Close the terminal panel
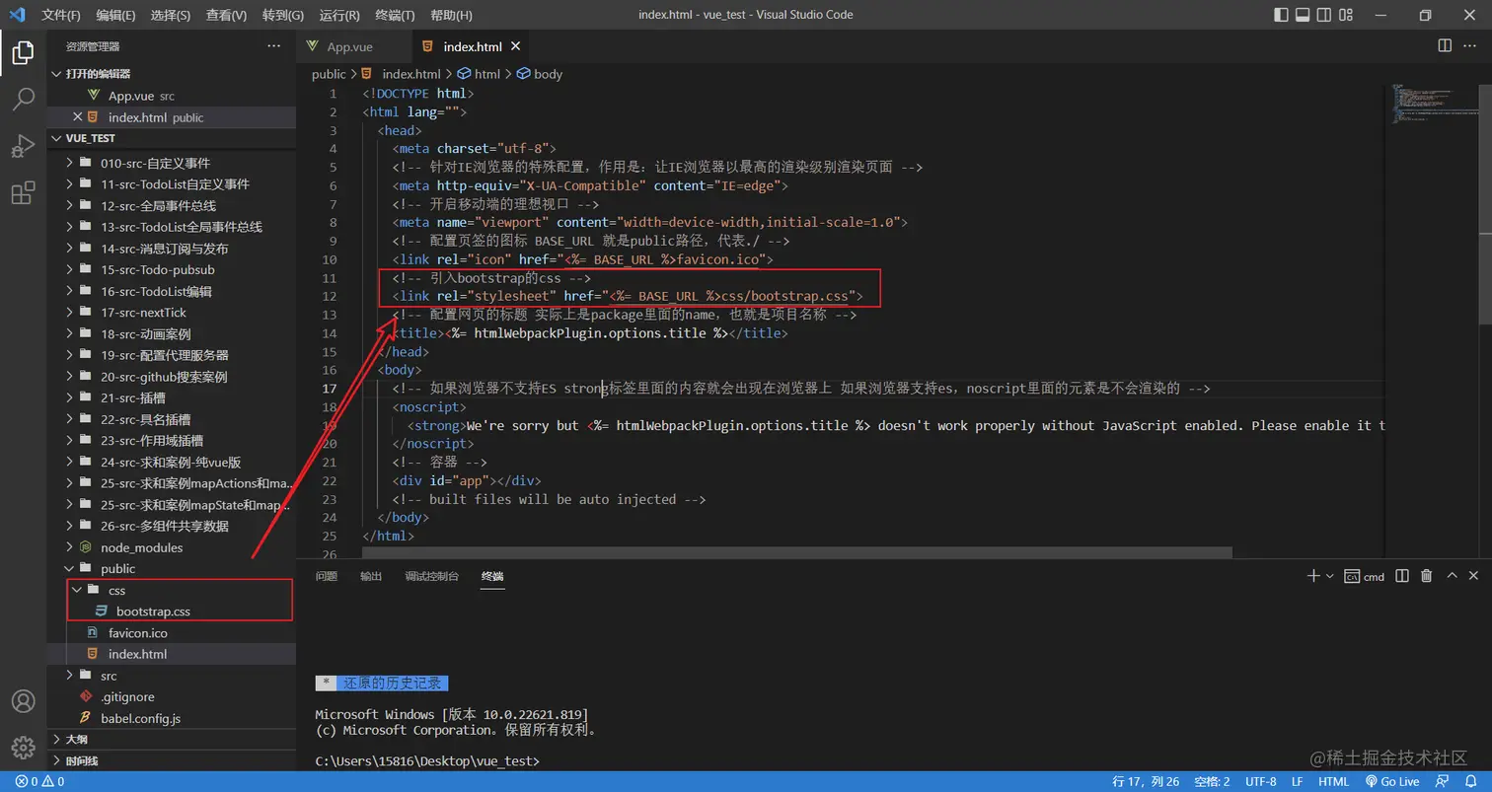Screen dimensions: 1492x792 coord(1474,576)
